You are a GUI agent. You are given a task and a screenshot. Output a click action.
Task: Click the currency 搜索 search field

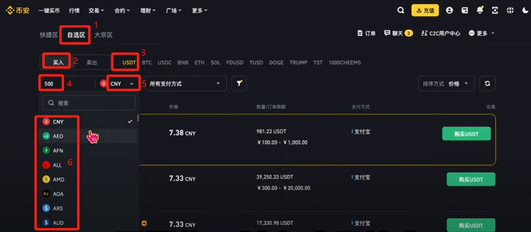89,103
